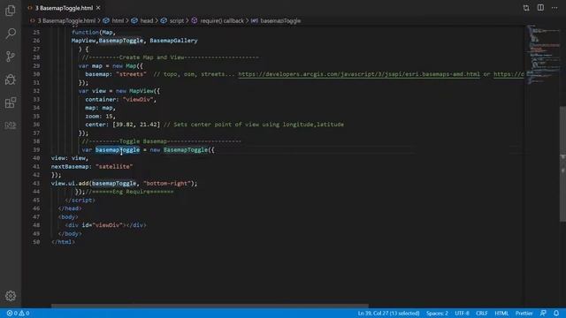The image size is (566, 318).
Task: Click the vertical editor scrollbar thumb
Action: coord(562,164)
